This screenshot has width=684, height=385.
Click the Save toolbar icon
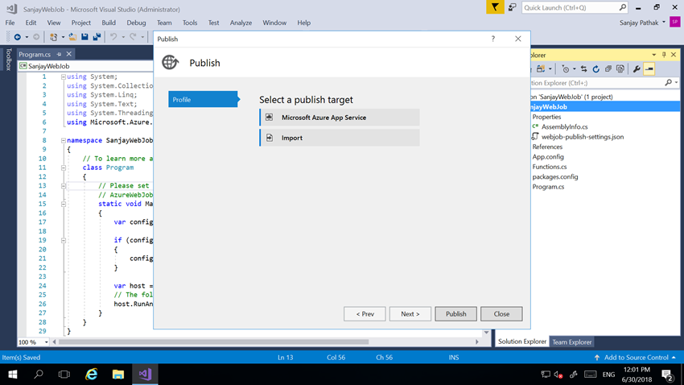(85, 37)
